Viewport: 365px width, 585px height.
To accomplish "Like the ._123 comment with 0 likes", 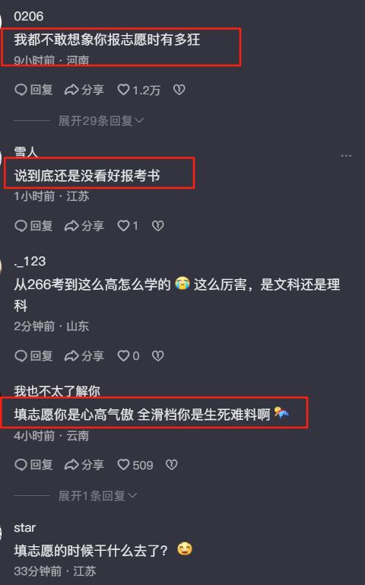I will pyautogui.click(x=129, y=356).
